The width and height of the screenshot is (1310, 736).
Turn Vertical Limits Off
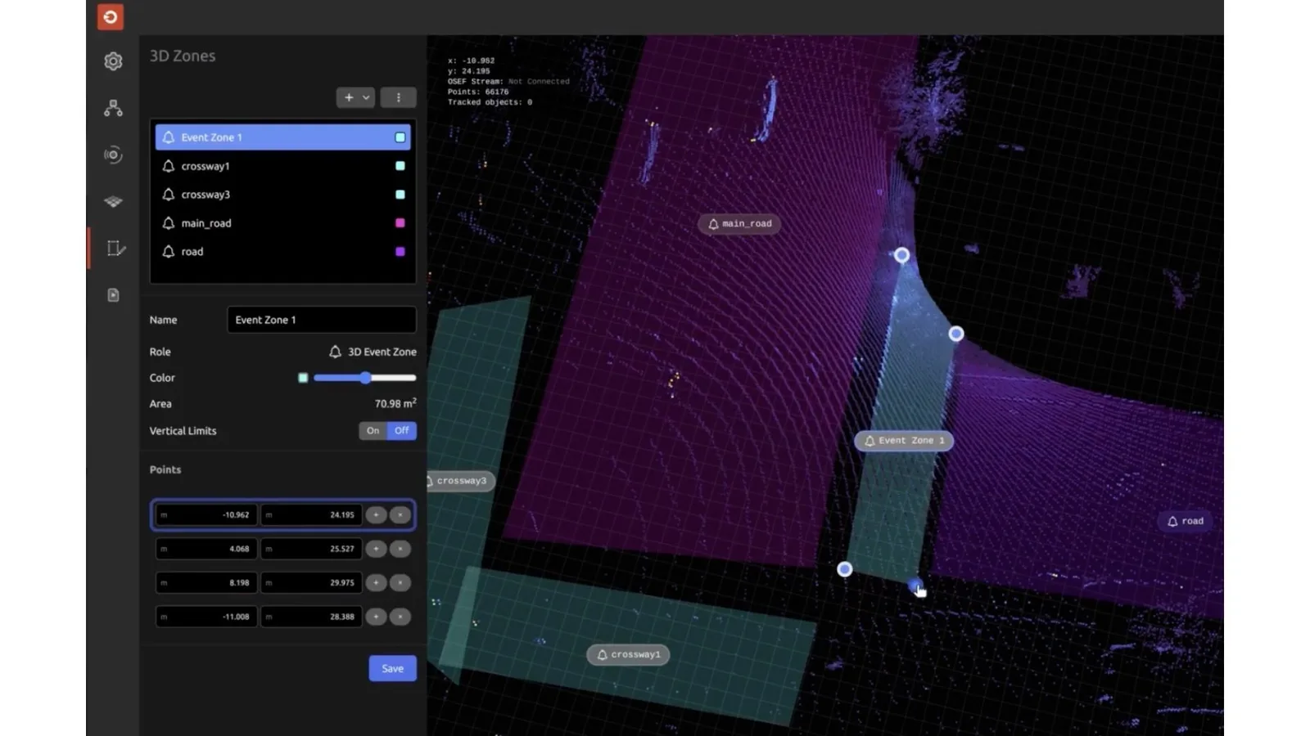(402, 431)
